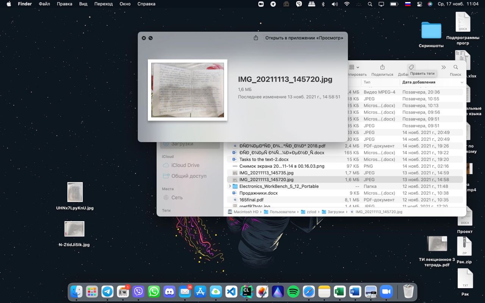Image resolution: width=485 pixels, height=303 pixels.
Task: Open the Trash in the Dock
Action: (408, 292)
